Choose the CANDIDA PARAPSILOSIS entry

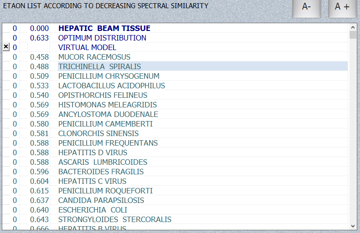click(101, 200)
